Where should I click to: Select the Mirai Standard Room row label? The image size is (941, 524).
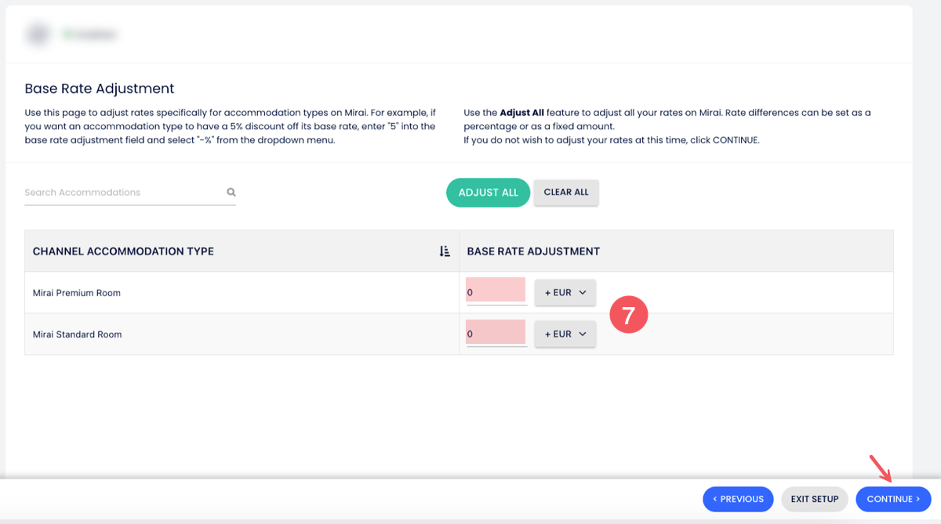(78, 334)
